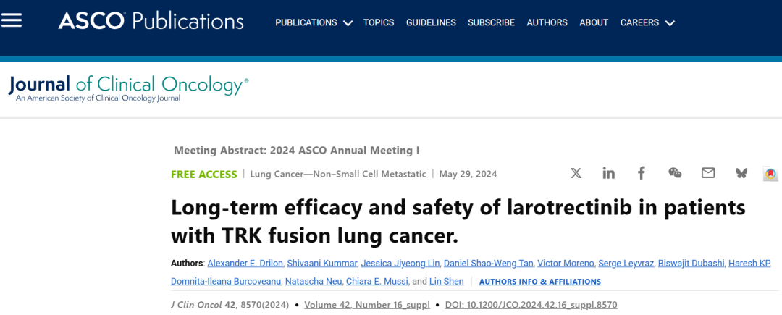The image size is (782, 315).
Task: Click the rightmost bookmark extension icon
Action: (771, 174)
